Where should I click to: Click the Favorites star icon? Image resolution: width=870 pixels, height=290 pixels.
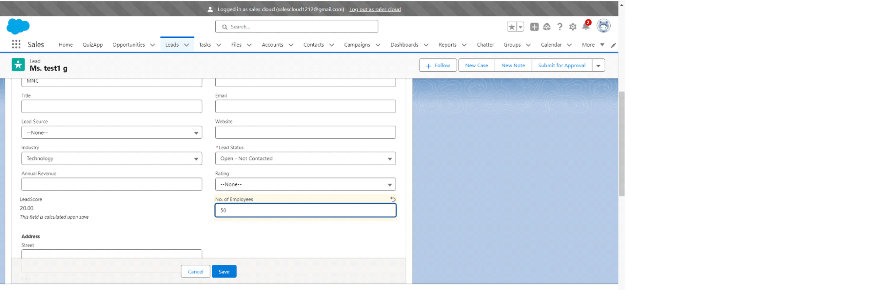(511, 27)
